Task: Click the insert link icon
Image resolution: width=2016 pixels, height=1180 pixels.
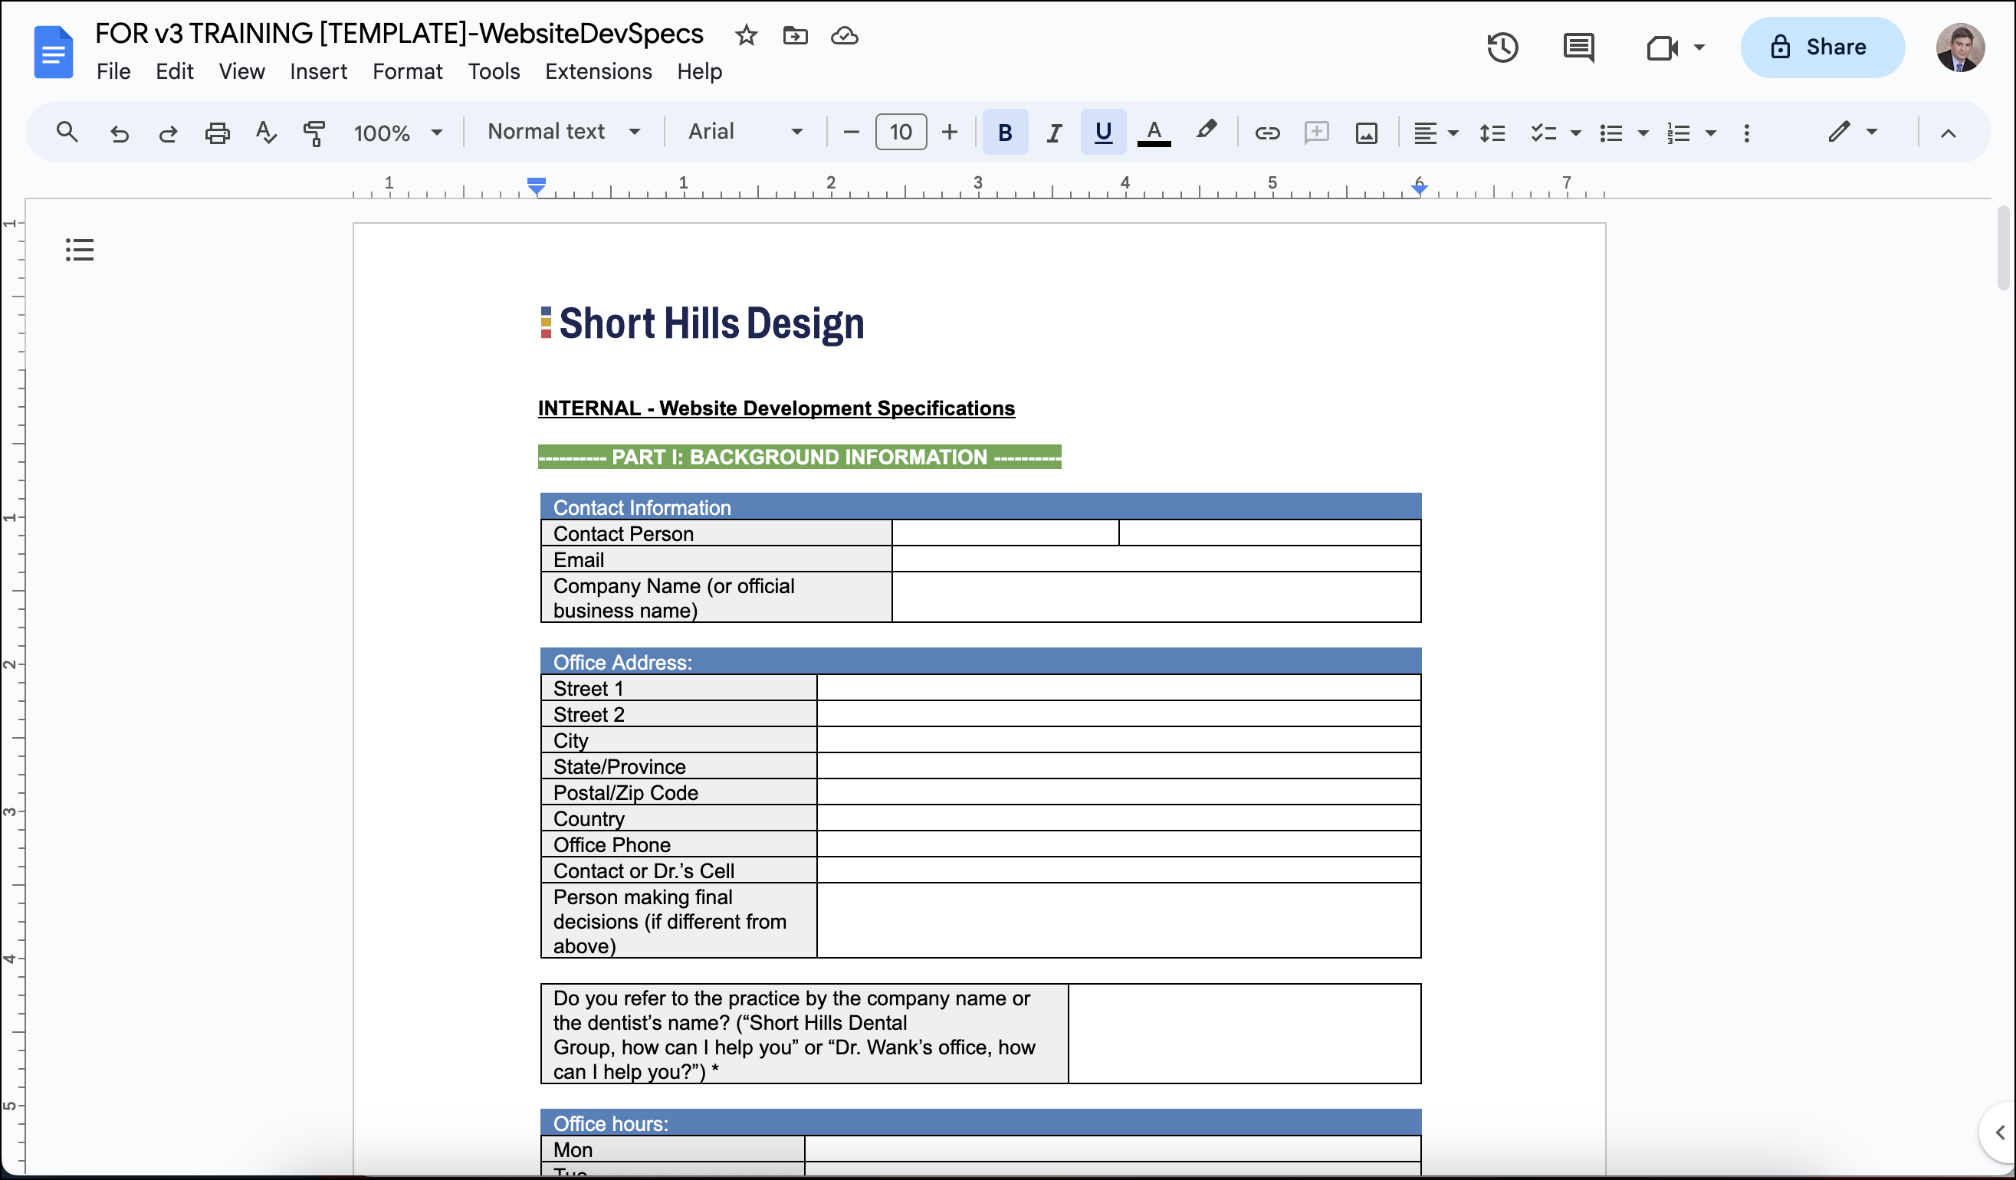Action: (x=1266, y=133)
